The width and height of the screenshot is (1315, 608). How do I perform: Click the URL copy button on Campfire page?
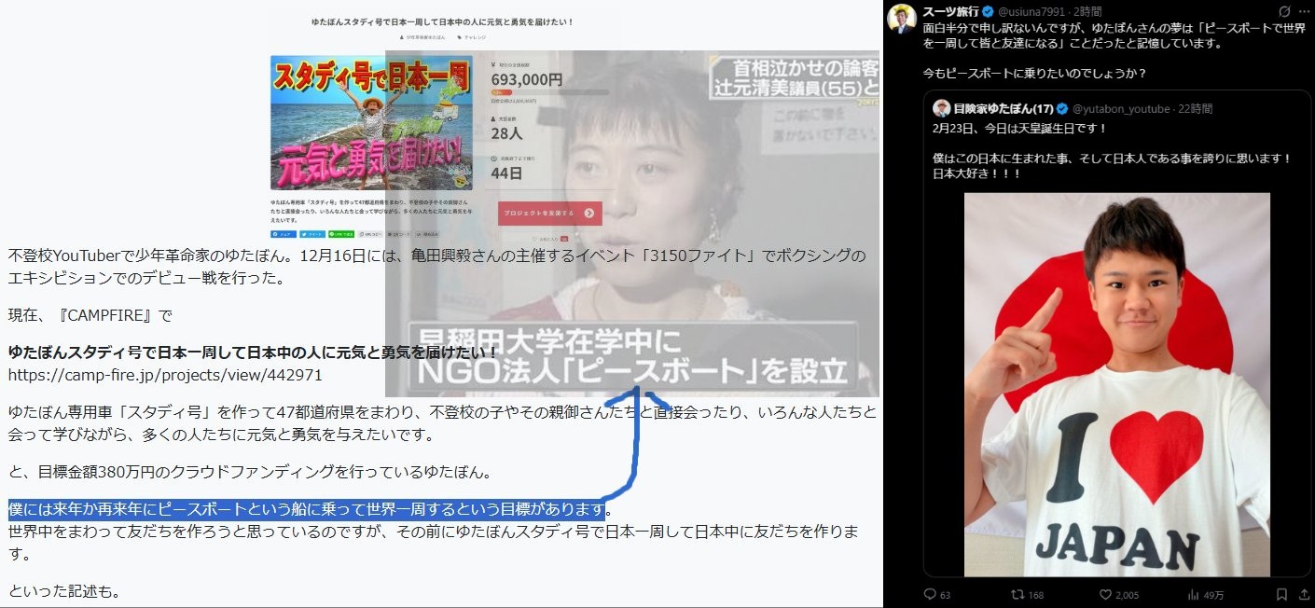tap(371, 233)
